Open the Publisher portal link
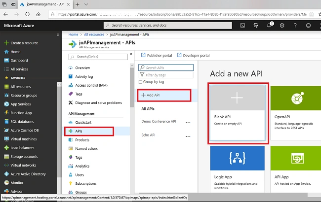This screenshot has height=202, width=321. point(157,55)
